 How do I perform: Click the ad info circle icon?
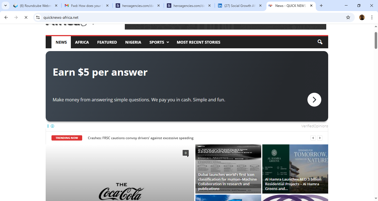pos(53,126)
